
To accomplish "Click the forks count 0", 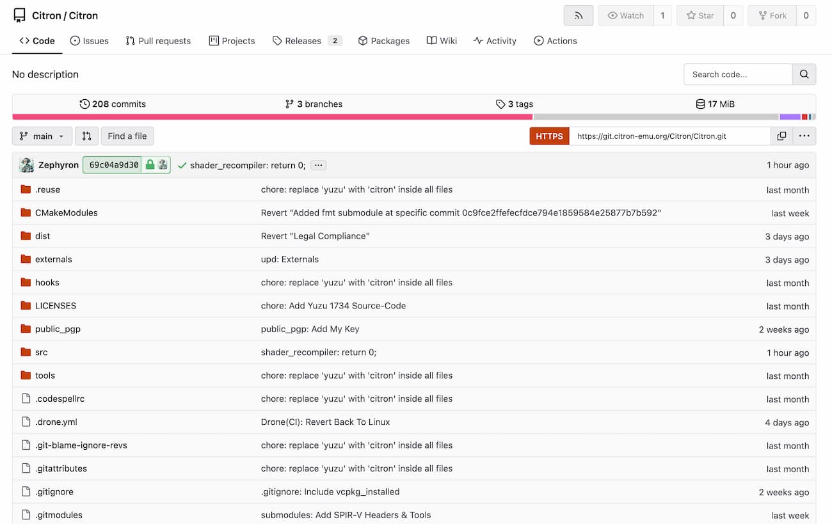I will tap(806, 15).
